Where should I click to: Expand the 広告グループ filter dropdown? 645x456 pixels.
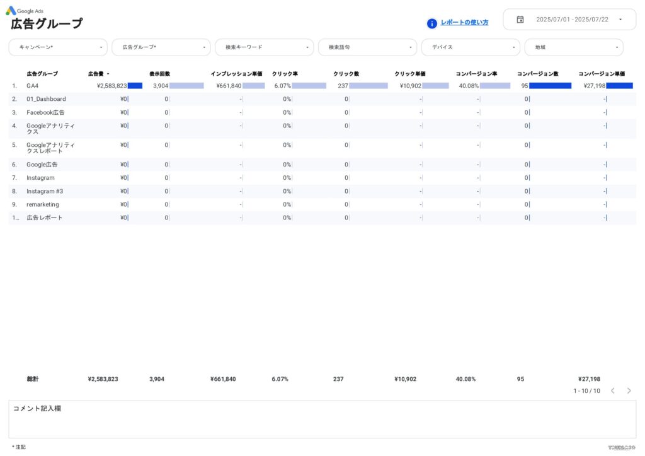pos(161,47)
